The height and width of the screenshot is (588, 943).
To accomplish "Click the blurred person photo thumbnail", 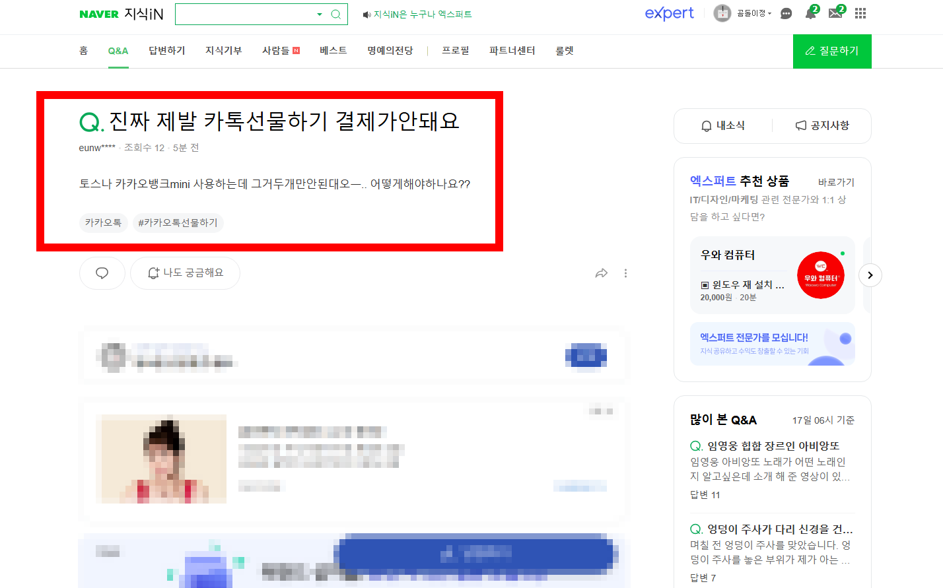I will click(161, 459).
